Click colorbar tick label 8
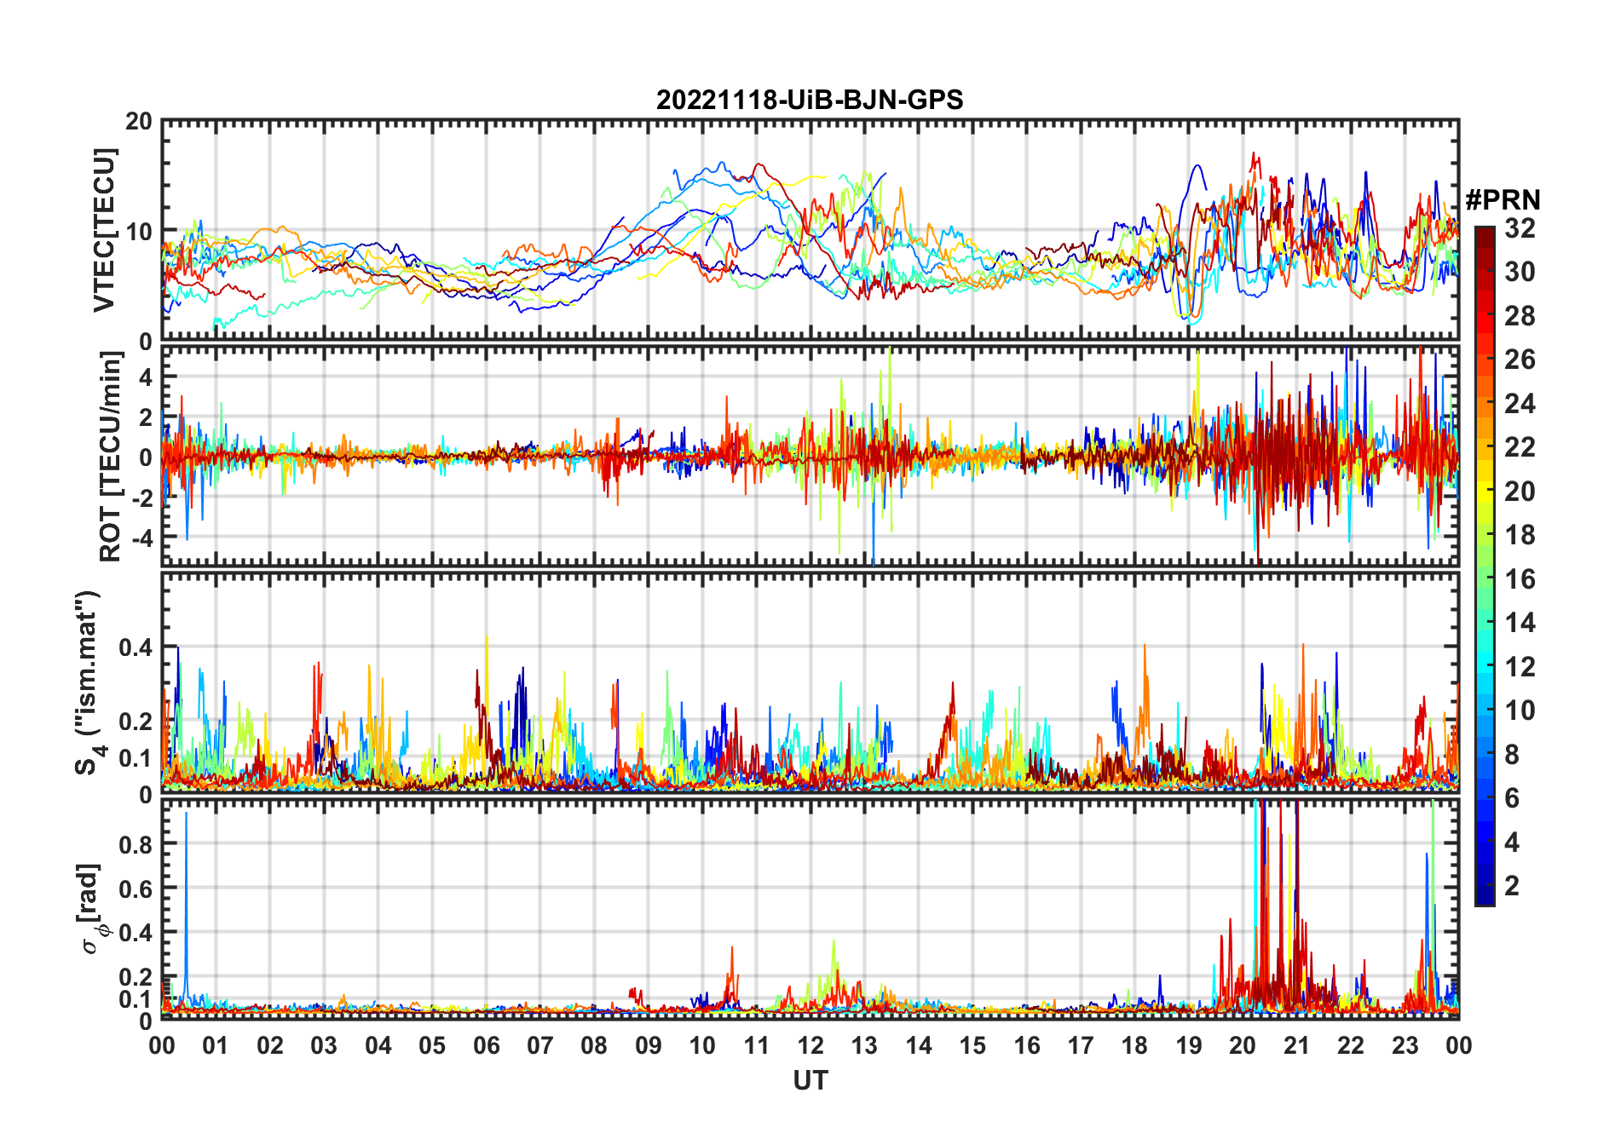The width and height of the screenshot is (1621, 1133). pyautogui.click(x=1512, y=755)
